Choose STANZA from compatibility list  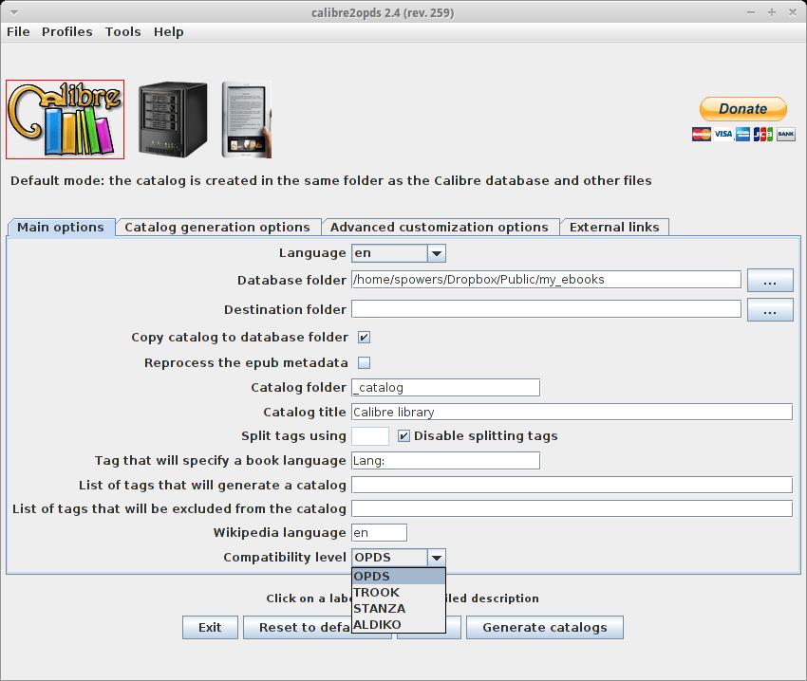click(x=380, y=609)
